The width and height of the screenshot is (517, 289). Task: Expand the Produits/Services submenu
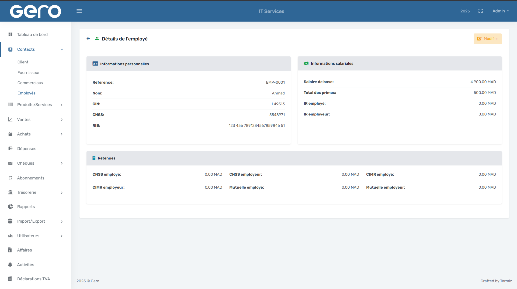coord(62,105)
